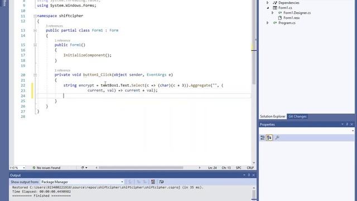Switch to the Solution Explorer tab
357x201 pixels.
(273, 117)
